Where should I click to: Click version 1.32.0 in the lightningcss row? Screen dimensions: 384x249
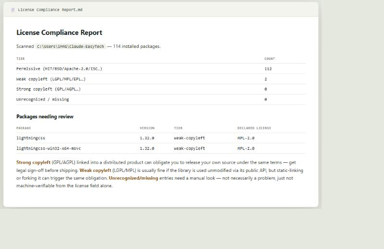pyautogui.click(x=147, y=138)
